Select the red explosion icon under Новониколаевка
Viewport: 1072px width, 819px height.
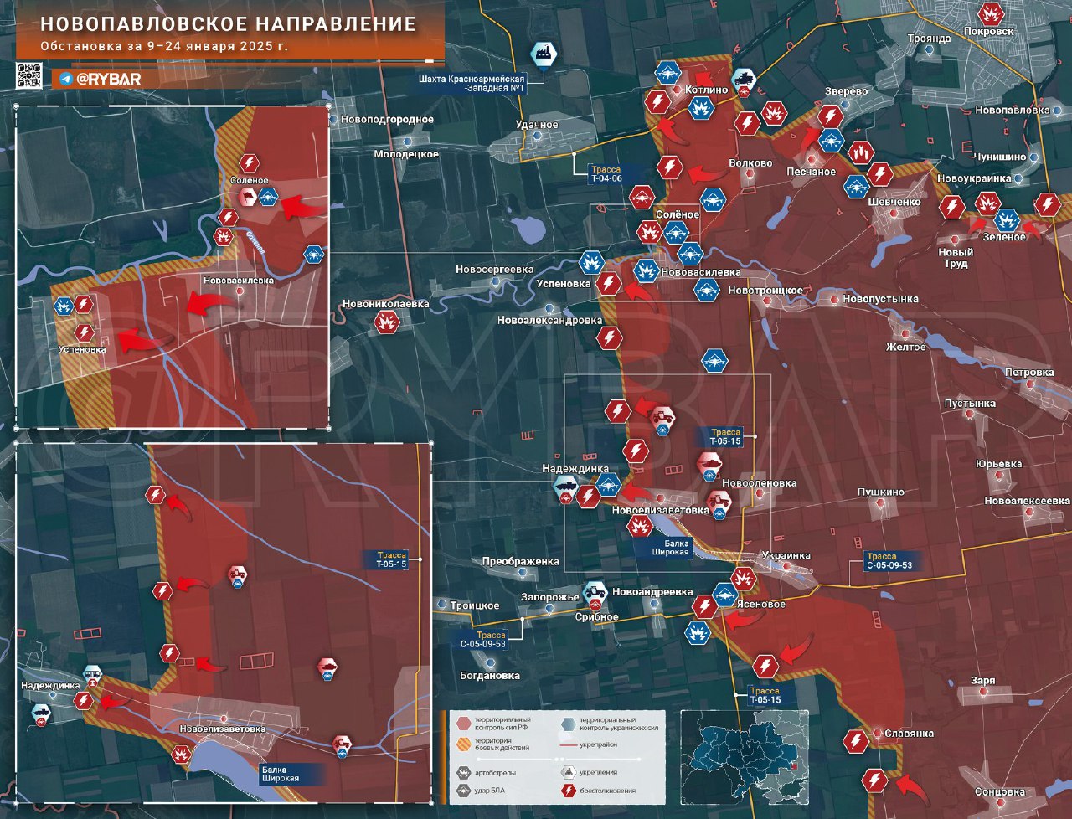tap(386, 322)
